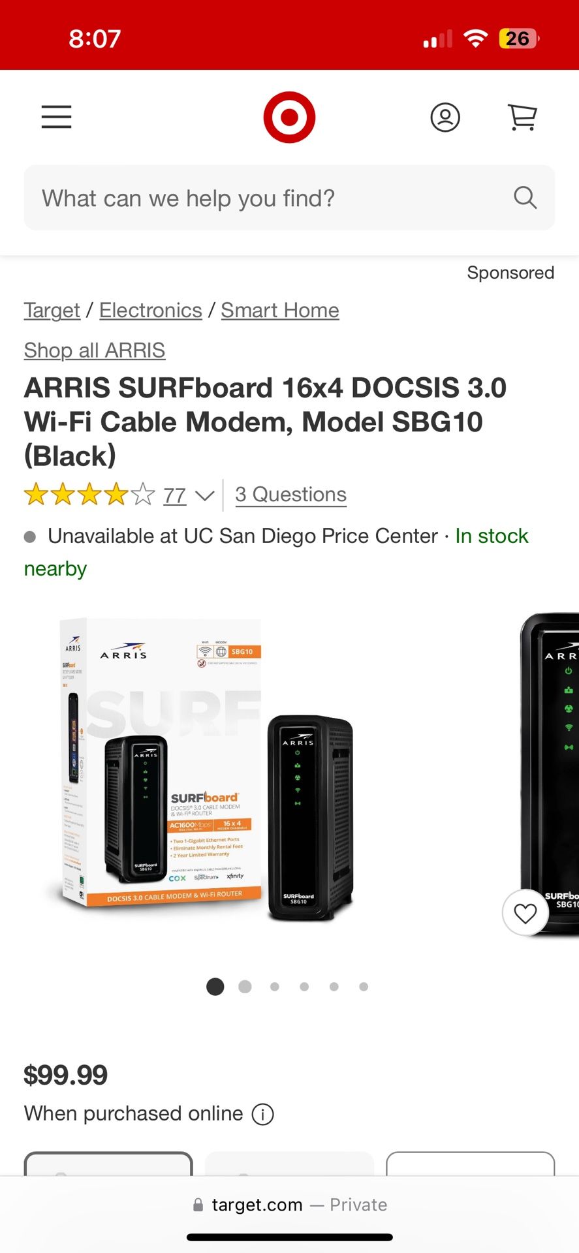Open the account profile icon
The height and width of the screenshot is (1253, 579).
click(x=445, y=117)
